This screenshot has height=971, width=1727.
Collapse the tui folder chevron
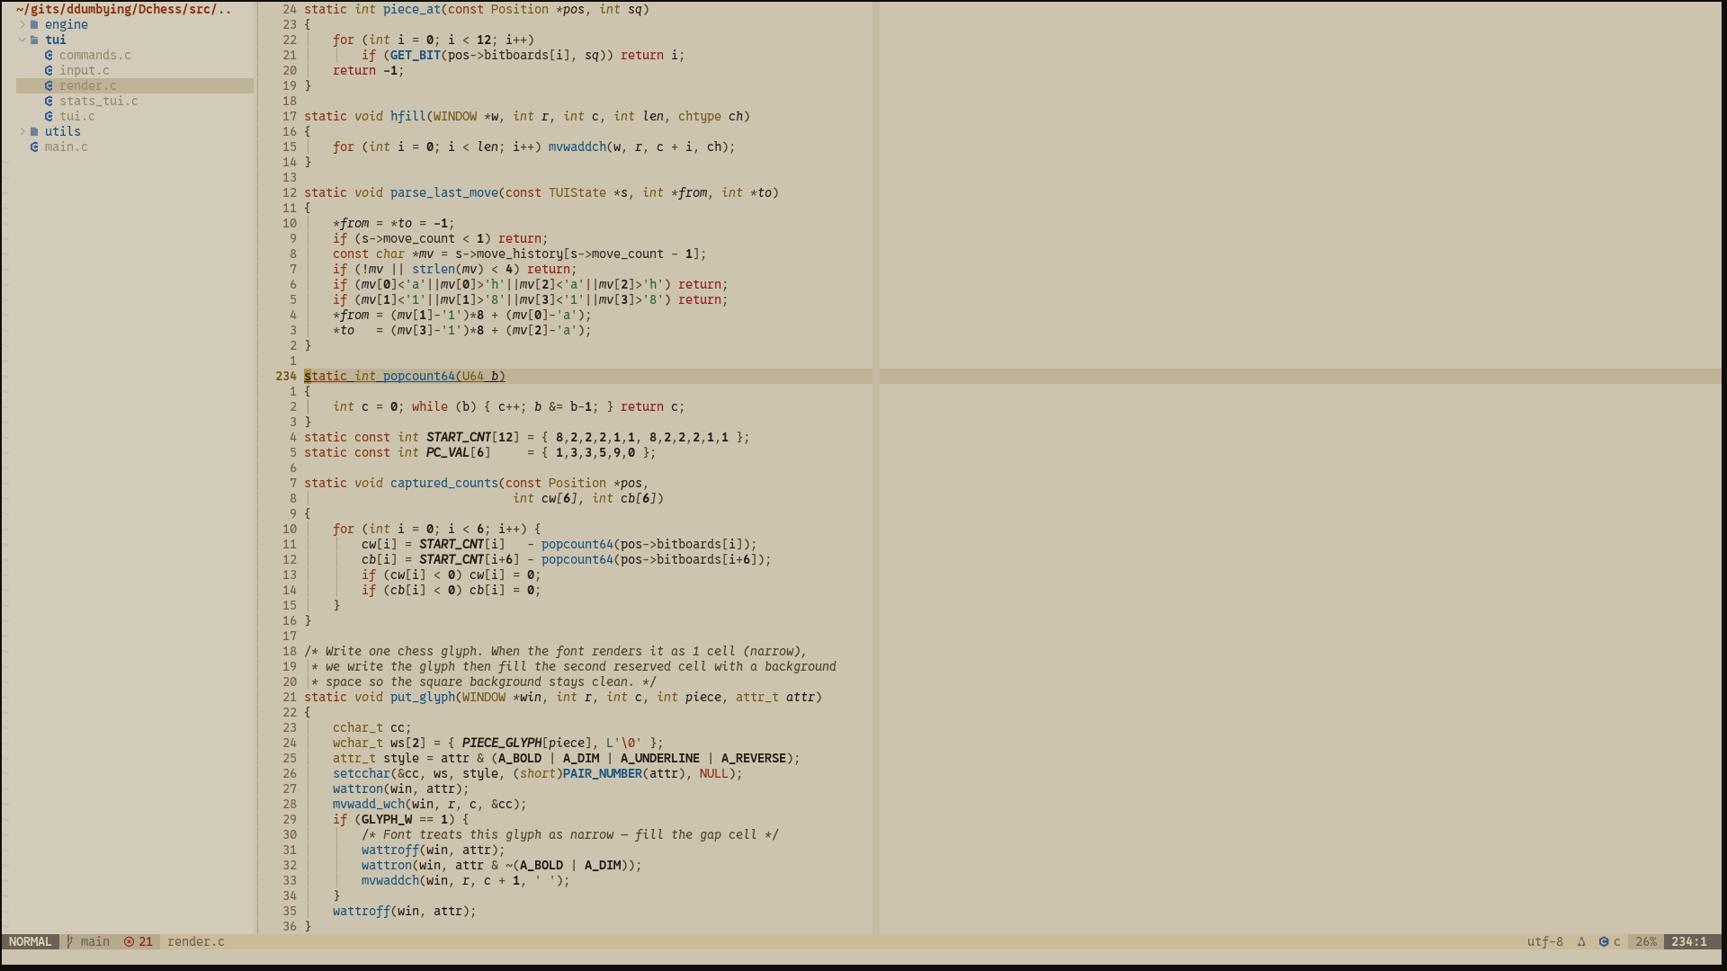point(22,40)
